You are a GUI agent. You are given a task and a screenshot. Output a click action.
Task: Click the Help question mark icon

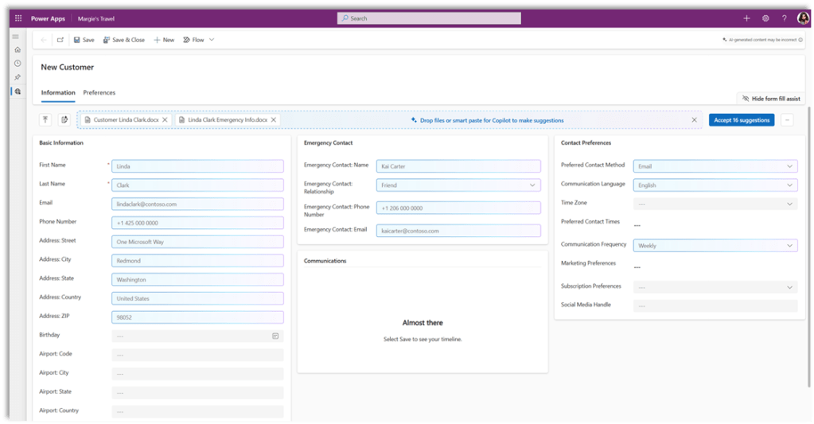784,18
